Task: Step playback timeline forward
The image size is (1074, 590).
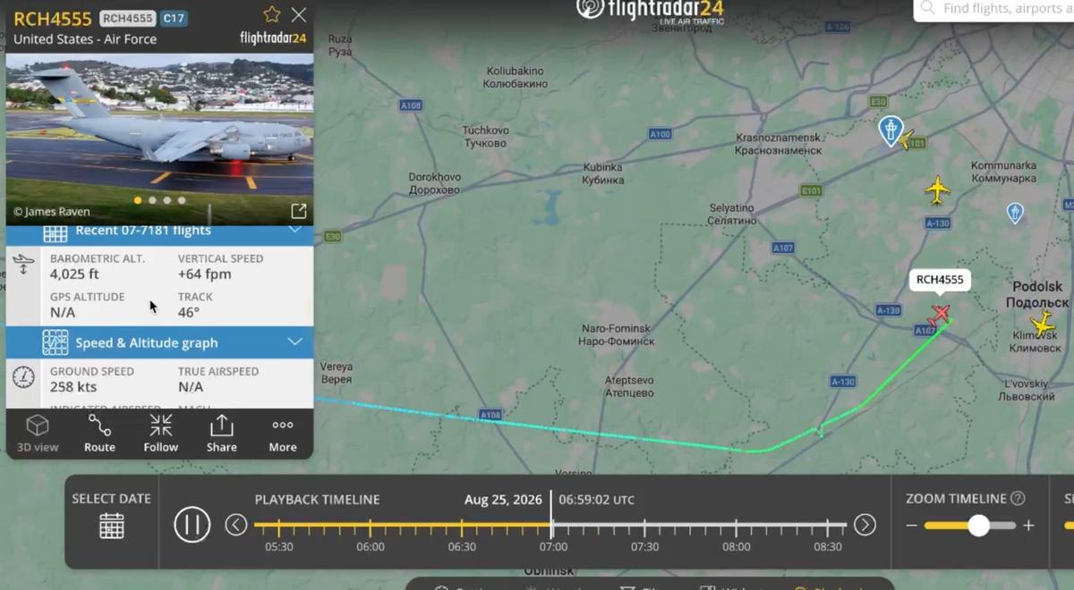Action: (x=865, y=525)
